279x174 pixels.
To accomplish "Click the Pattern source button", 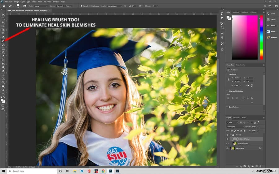I will click(x=68, y=6).
